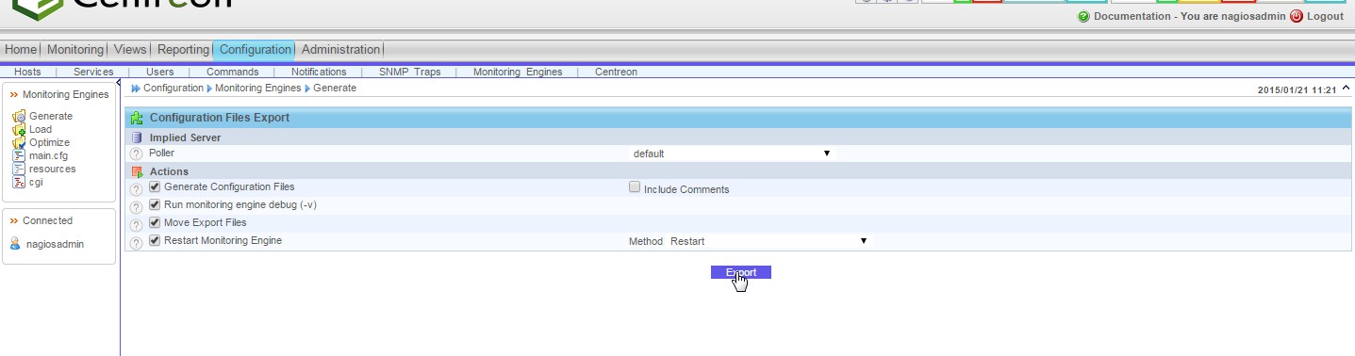Image resolution: width=1355 pixels, height=356 pixels.
Task: Toggle the Move Export Files checkbox
Action: click(x=155, y=222)
